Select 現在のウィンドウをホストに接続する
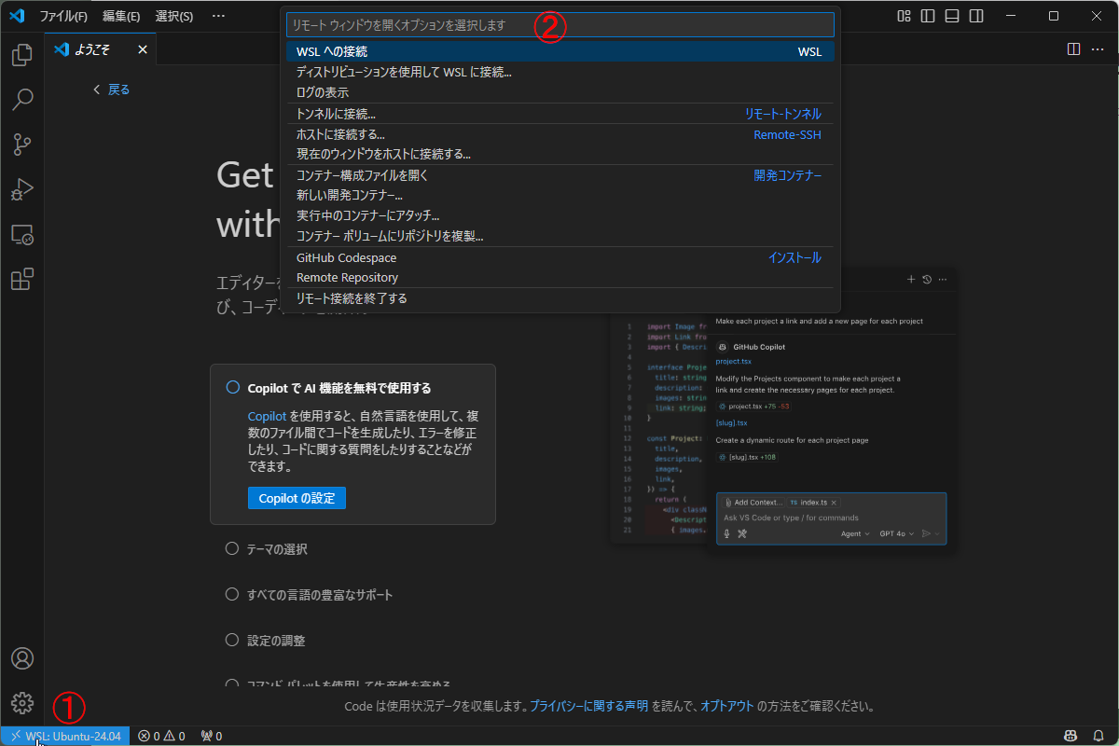The height and width of the screenshot is (746, 1119). click(560, 154)
